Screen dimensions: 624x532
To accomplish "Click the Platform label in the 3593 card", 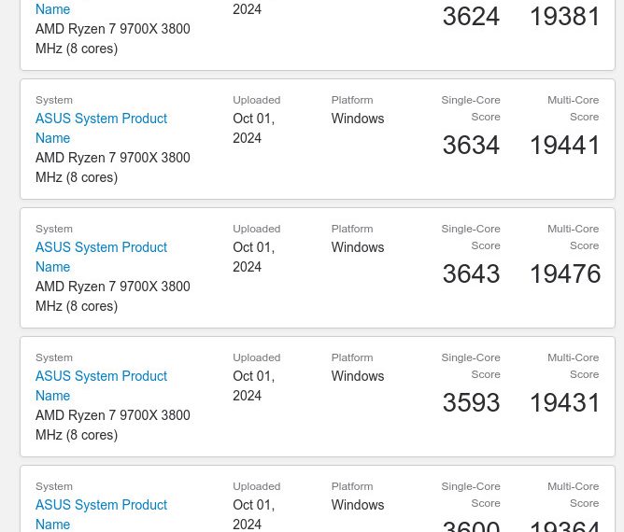I will coord(352,357).
